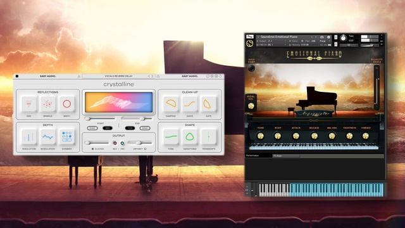Screen dimensions: 405x228
Task: Click the Tone control in Crystalline Shape section
Action: point(171,137)
